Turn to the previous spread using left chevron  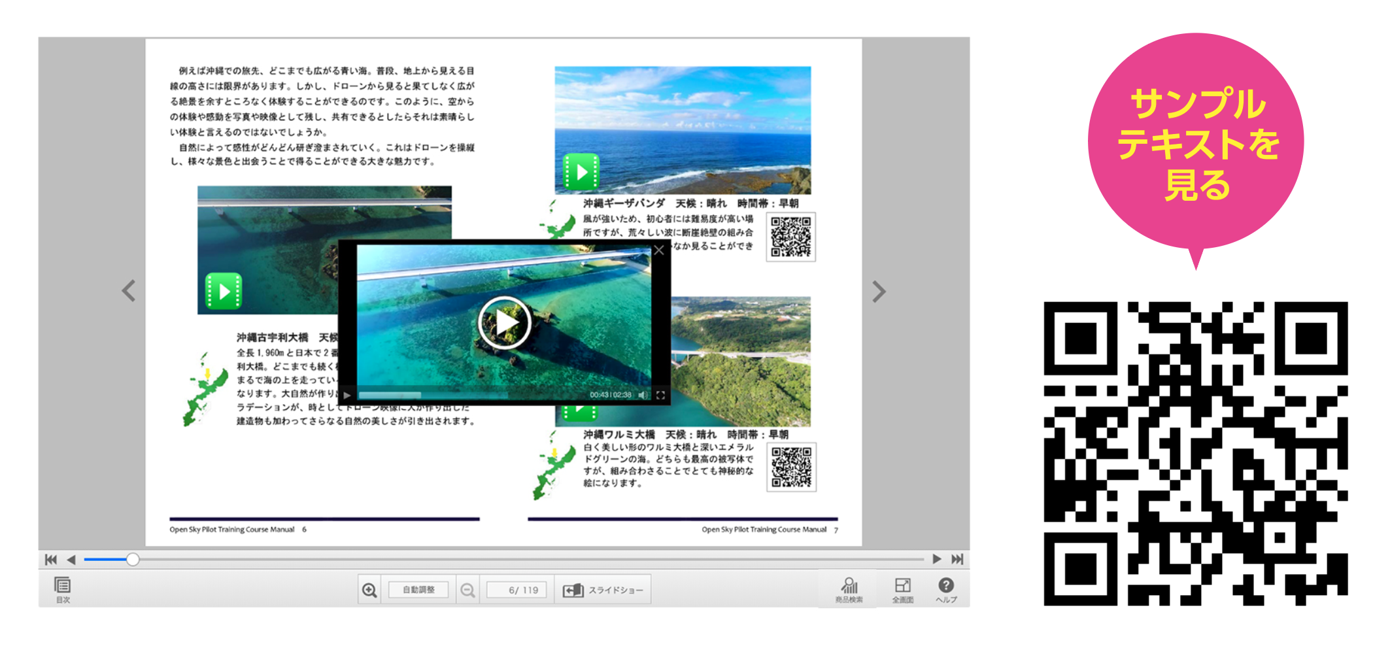point(129,291)
